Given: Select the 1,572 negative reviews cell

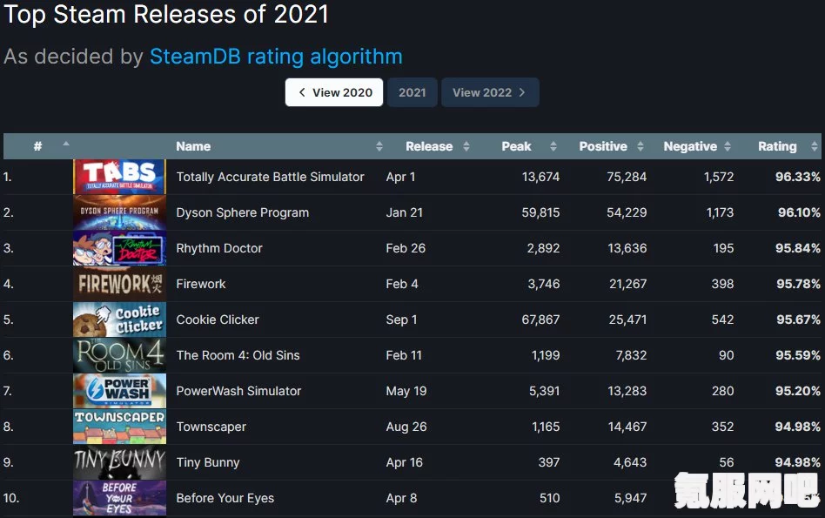Looking at the screenshot, I should point(719,177).
